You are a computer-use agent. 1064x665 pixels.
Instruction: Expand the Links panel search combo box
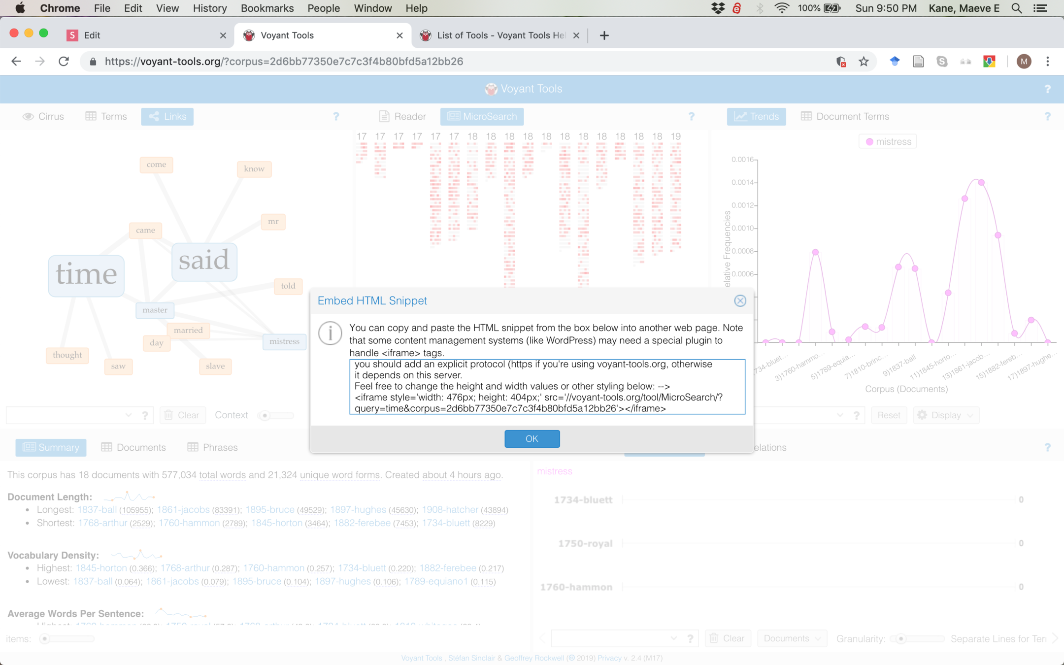coord(129,415)
